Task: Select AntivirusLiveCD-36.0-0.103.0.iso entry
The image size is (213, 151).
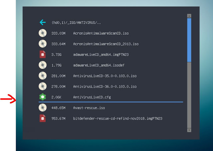Action: coord(105,87)
